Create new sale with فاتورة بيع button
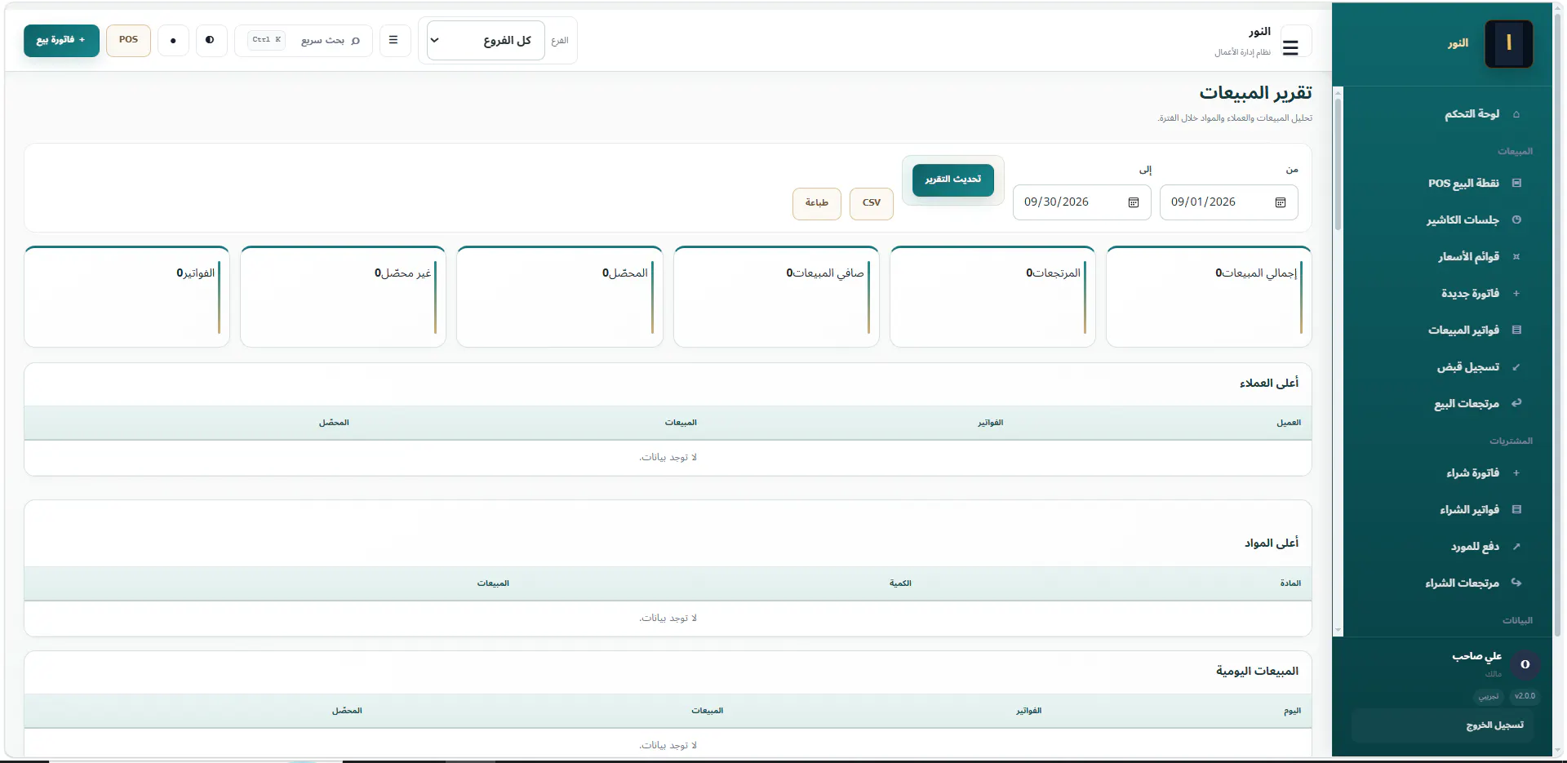The image size is (1567, 763). [61, 40]
